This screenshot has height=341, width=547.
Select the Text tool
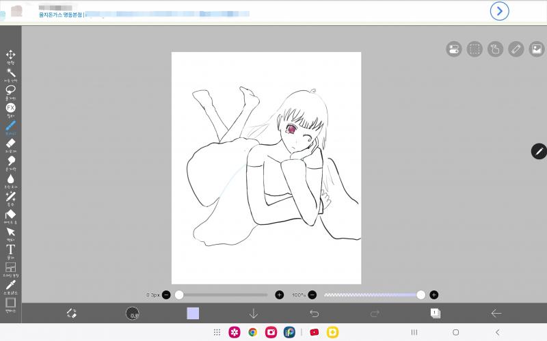[x=10, y=250]
